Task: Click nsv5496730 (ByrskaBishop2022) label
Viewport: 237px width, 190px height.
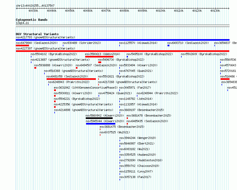Action: point(121,60)
